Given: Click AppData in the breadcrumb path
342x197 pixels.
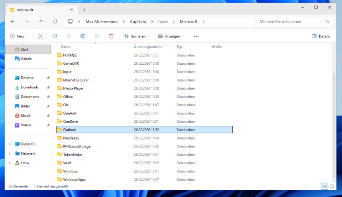Looking at the screenshot, I should click(x=137, y=22).
